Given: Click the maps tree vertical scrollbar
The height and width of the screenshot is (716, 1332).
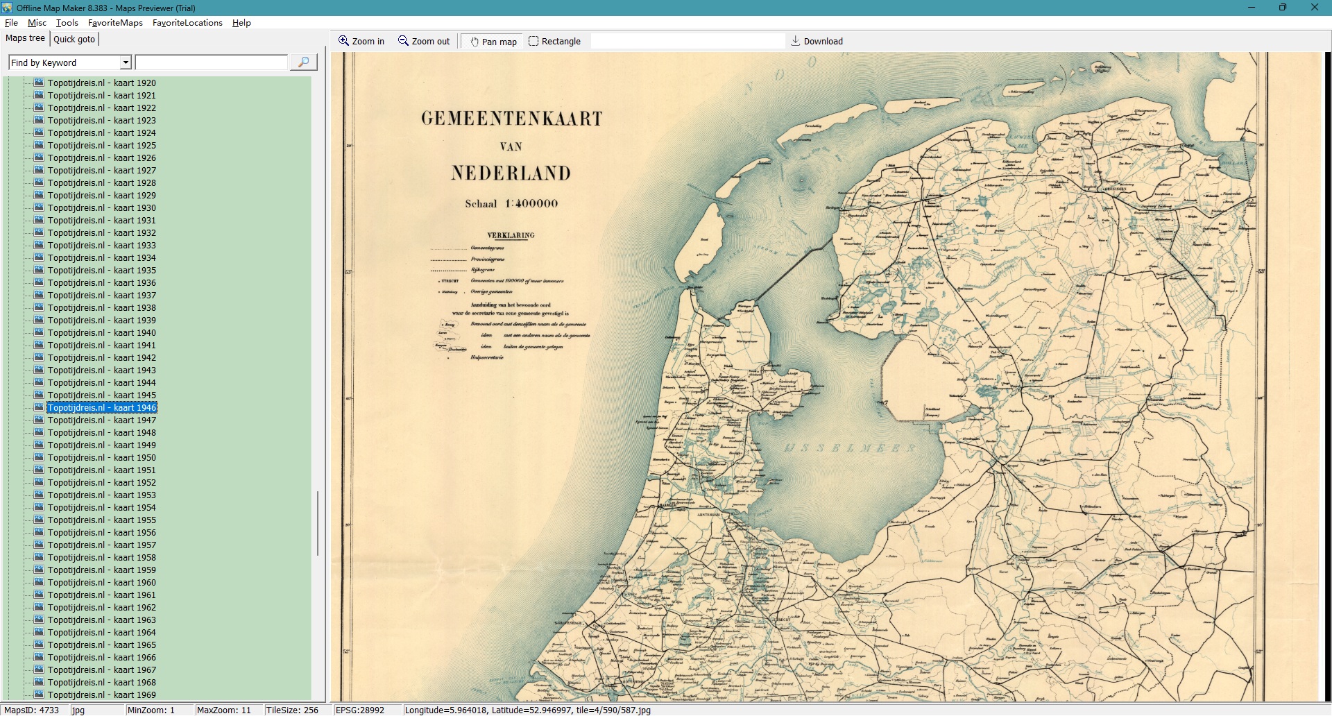Looking at the screenshot, I should tap(318, 523).
